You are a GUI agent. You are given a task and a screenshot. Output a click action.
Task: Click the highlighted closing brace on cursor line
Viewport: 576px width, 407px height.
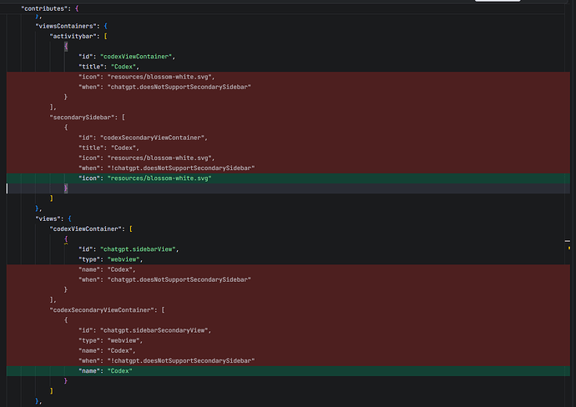click(x=66, y=188)
